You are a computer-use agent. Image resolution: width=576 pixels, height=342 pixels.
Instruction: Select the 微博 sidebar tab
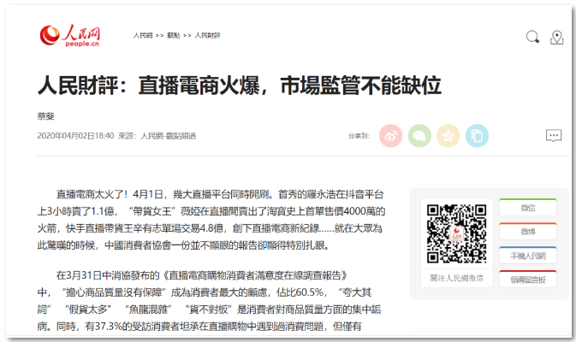[527, 232]
